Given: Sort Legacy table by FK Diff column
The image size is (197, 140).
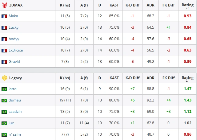Looking at the screenshot, I should [168, 78].
